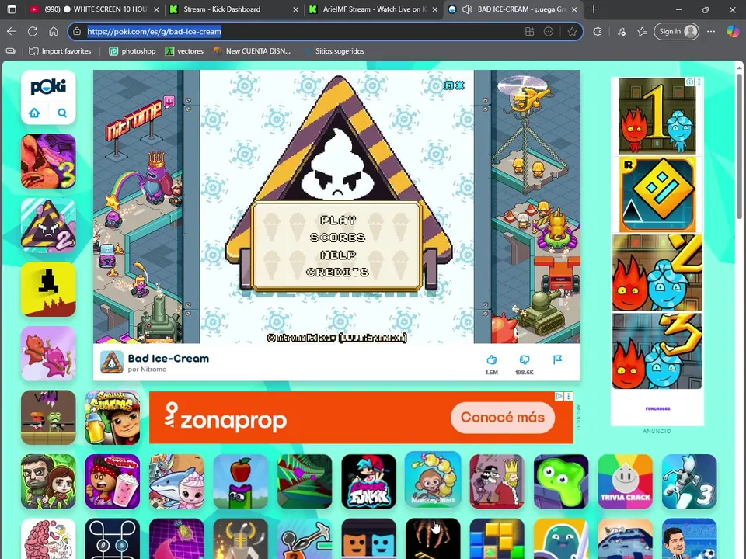Report the game using flag icon
The width and height of the screenshot is (746, 559).
[558, 359]
